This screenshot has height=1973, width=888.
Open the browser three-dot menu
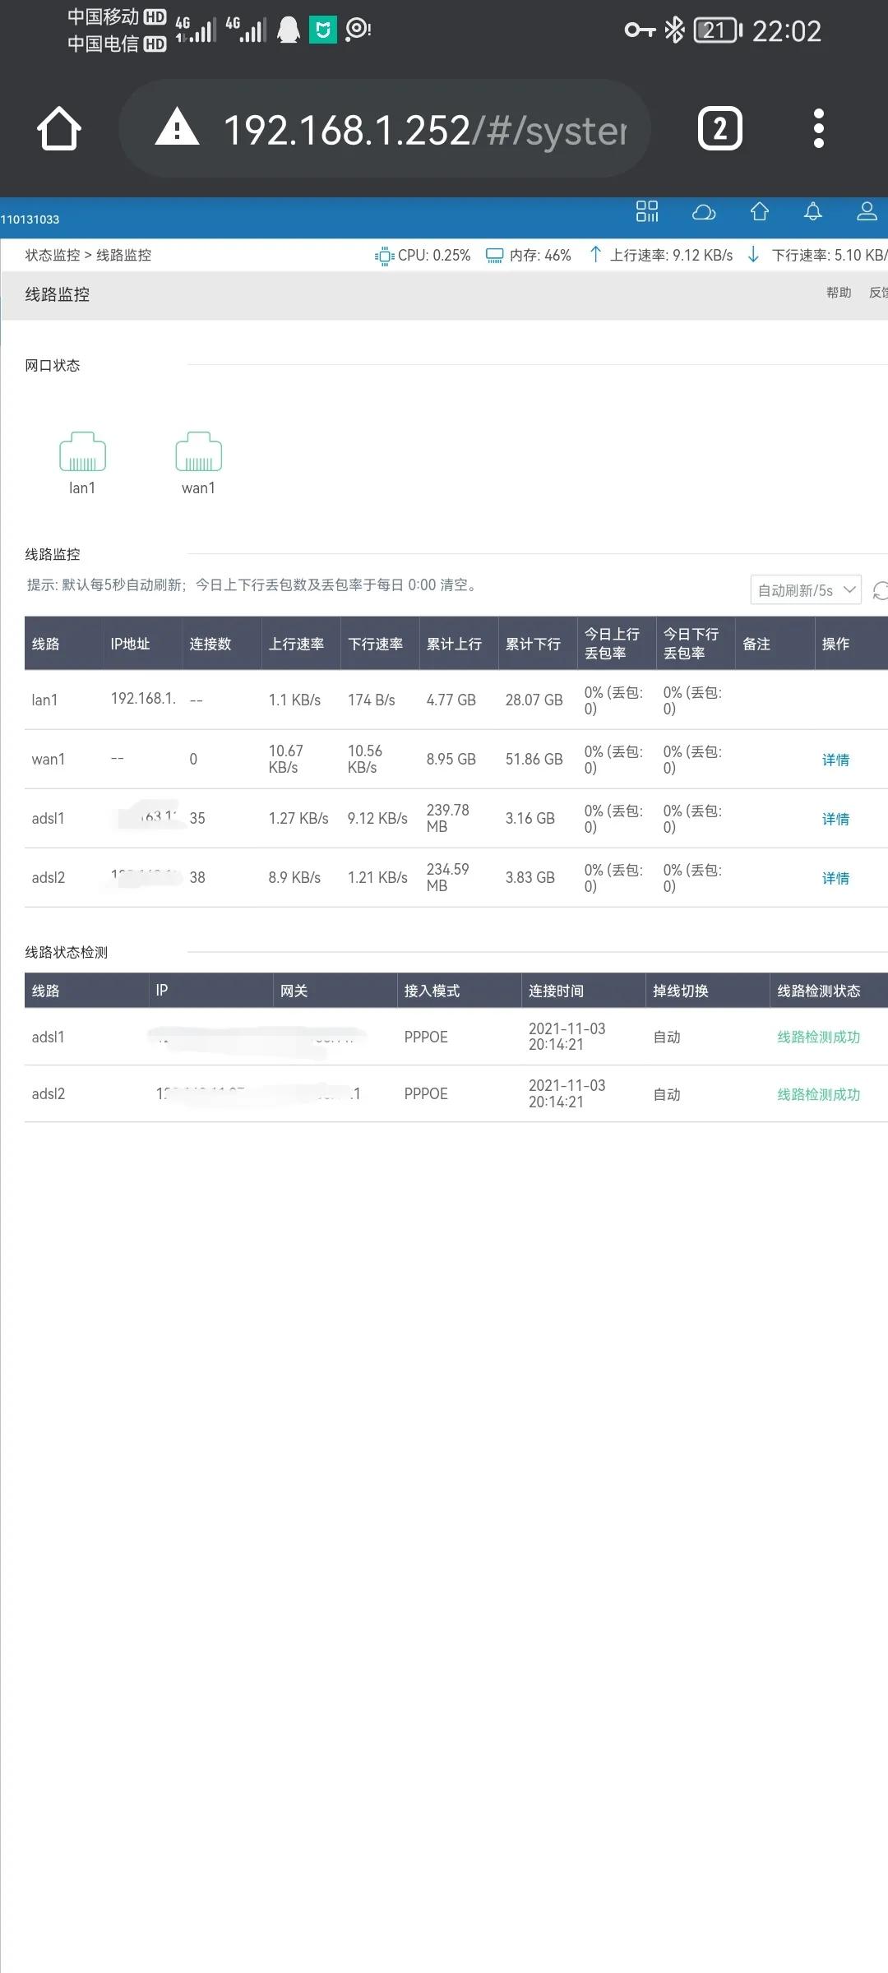tap(818, 128)
